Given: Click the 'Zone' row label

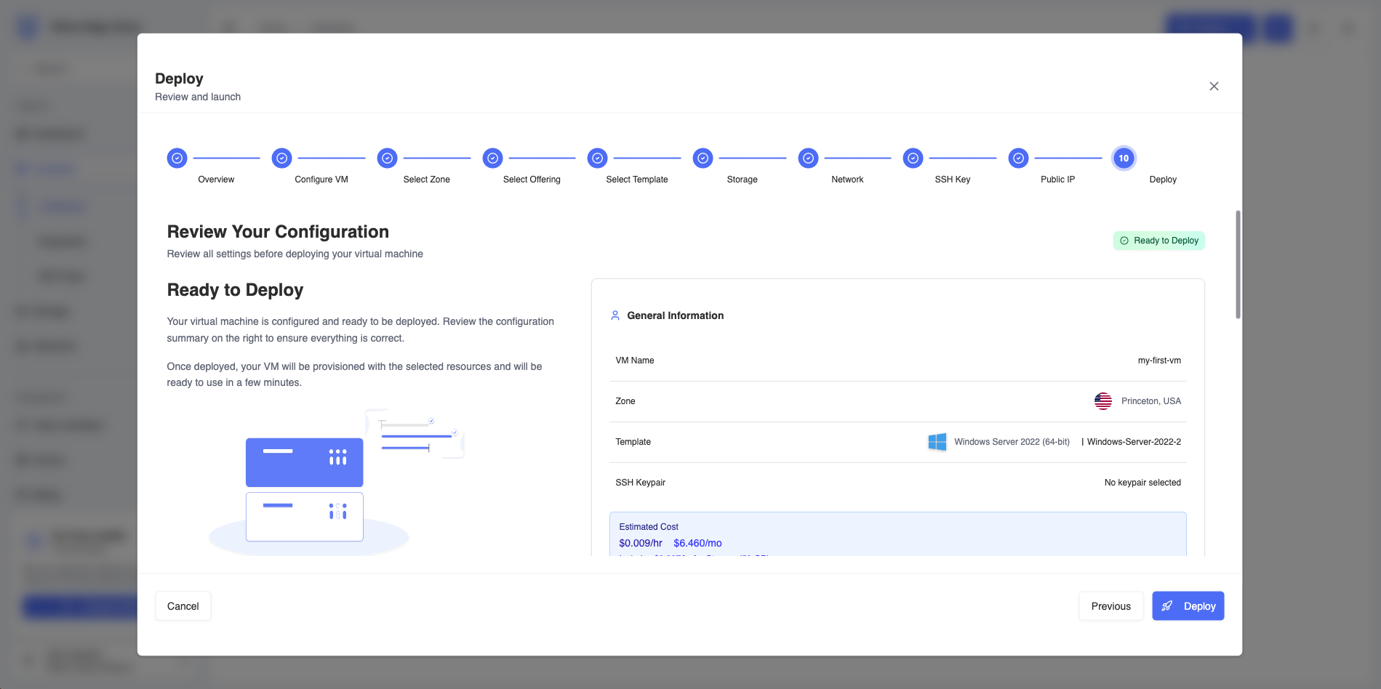Looking at the screenshot, I should 625,401.
